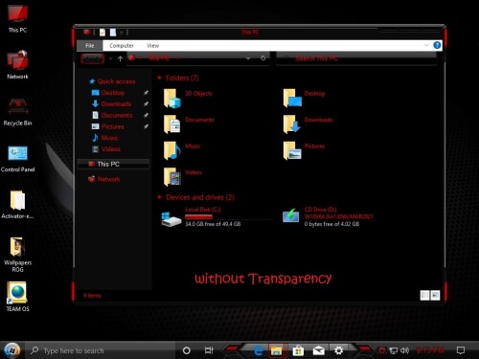Click the Videos folder in main pane
The height and width of the screenshot is (359, 479).
pyautogui.click(x=171, y=177)
